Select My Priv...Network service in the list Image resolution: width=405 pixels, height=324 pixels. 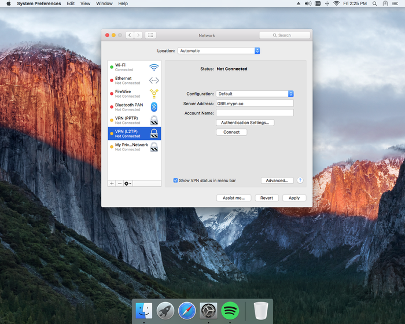pos(134,147)
